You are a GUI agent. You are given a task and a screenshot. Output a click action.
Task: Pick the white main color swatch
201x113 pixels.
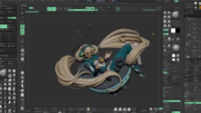173,30
